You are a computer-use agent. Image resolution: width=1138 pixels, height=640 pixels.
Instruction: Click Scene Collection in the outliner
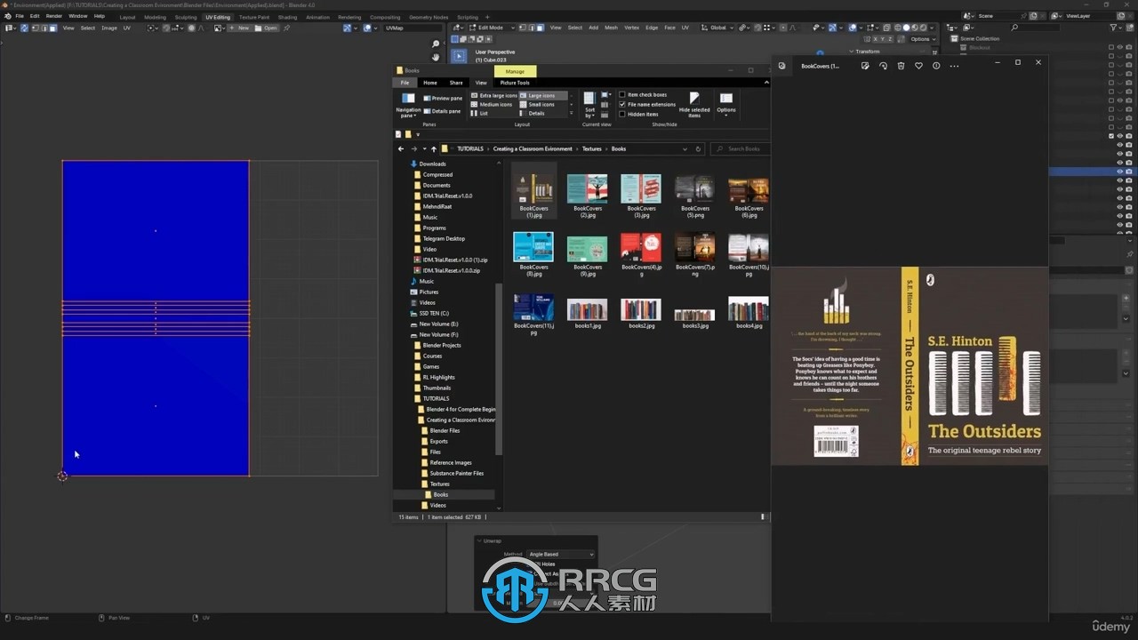coord(979,38)
